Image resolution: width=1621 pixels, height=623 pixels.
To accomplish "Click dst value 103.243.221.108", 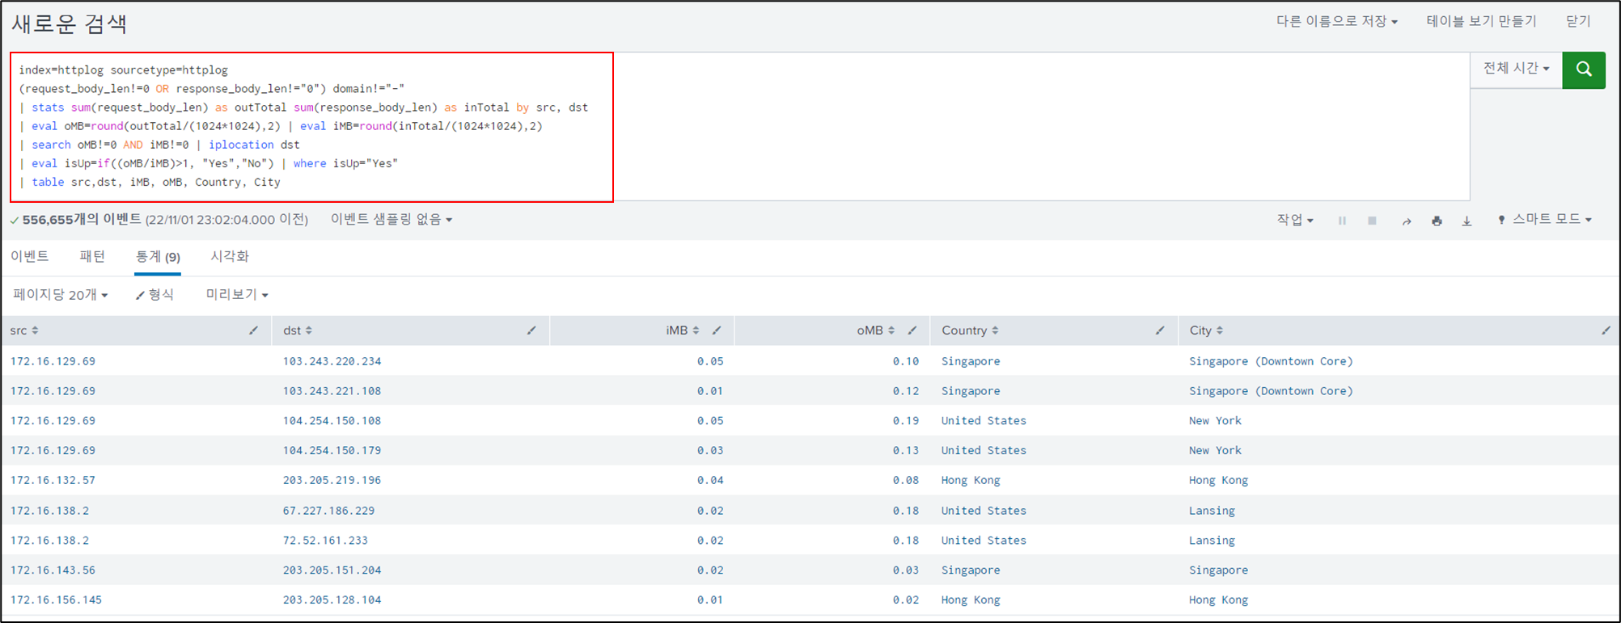I will [332, 391].
